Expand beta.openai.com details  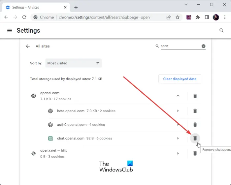pos(178,111)
